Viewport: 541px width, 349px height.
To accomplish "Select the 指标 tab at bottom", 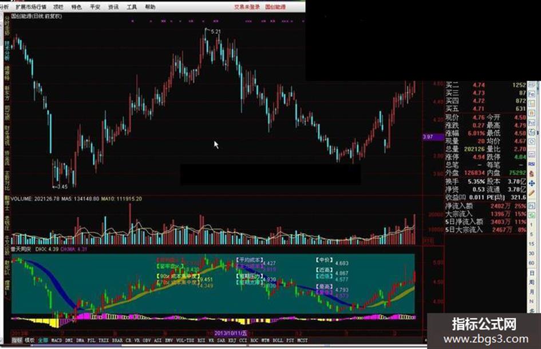I will tap(17, 340).
